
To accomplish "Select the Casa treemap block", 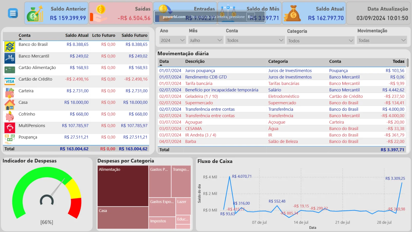I will coord(123,218).
